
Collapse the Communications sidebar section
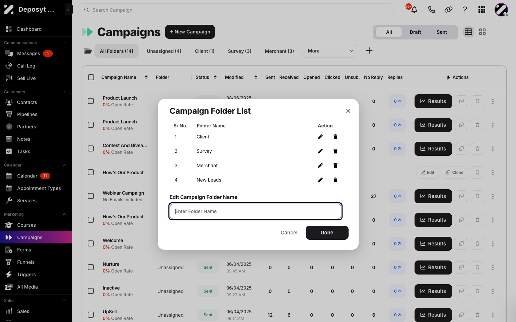(65, 43)
